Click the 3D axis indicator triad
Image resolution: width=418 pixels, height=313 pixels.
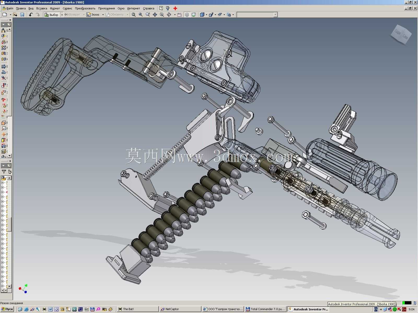23,288
